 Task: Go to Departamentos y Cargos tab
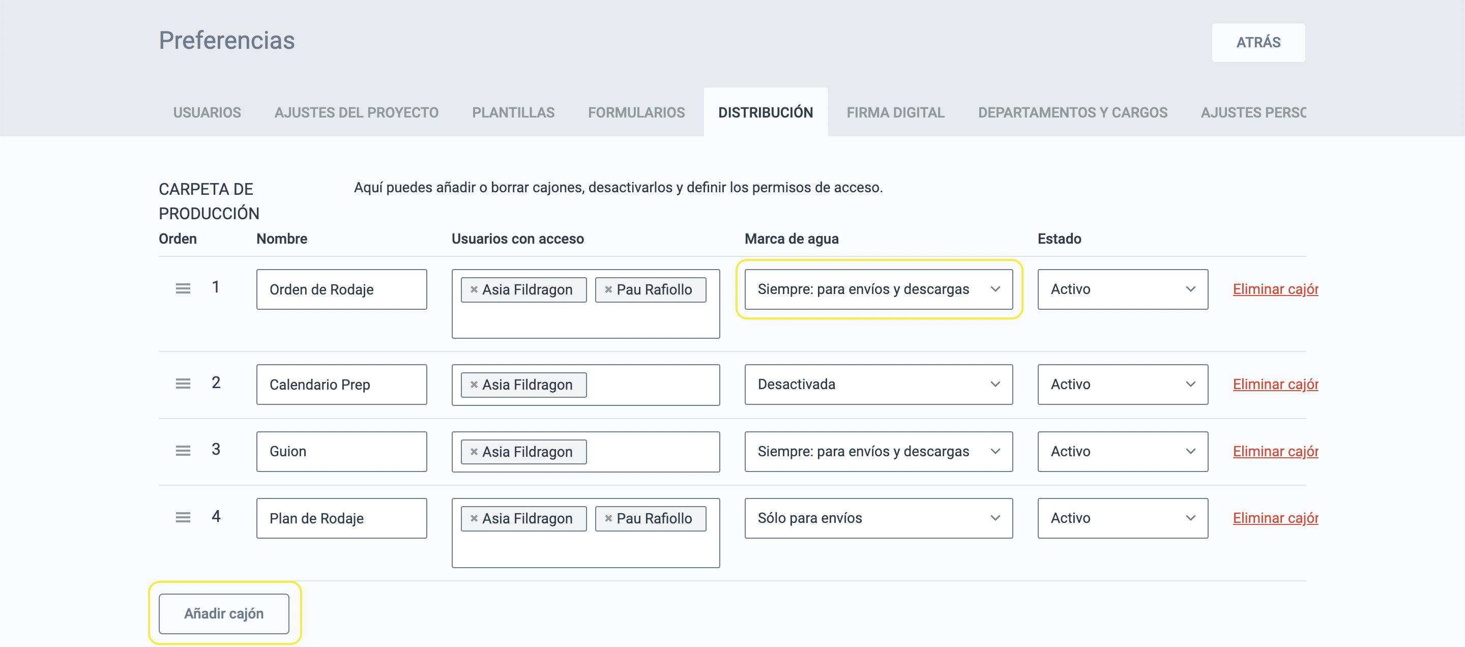(x=1072, y=112)
